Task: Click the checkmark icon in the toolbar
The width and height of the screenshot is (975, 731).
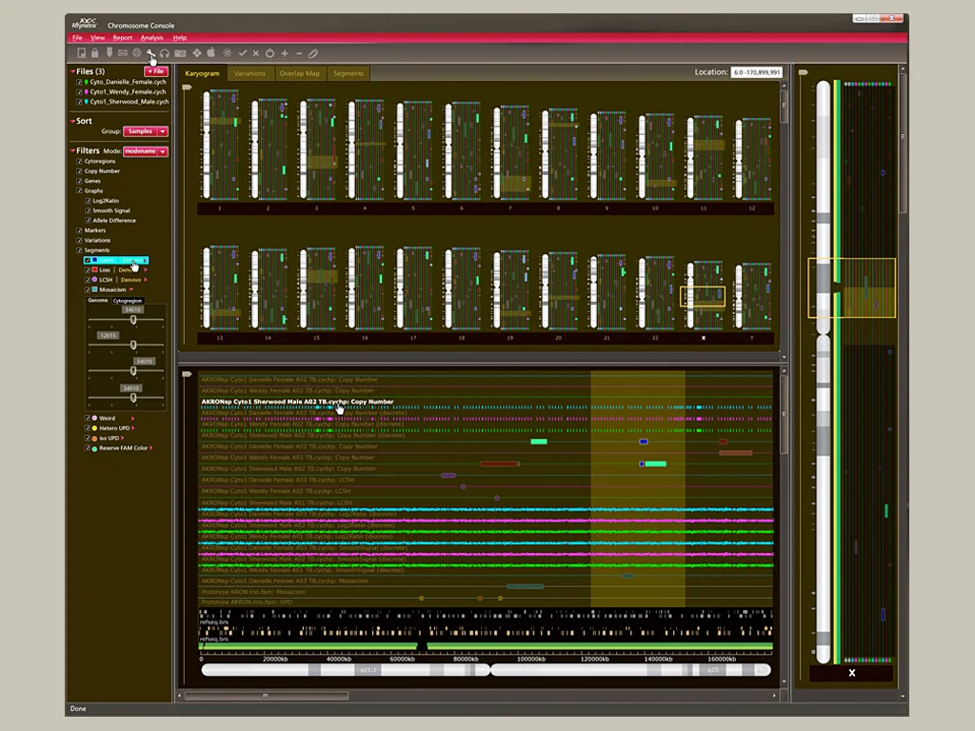Action: 243,53
